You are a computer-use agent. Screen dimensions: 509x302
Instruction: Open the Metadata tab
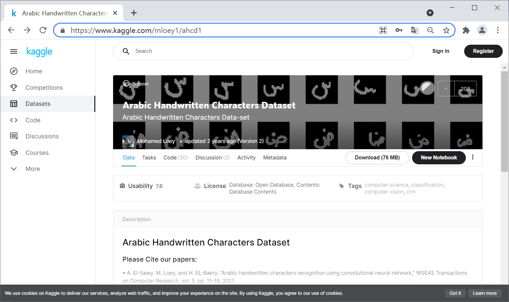pos(275,158)
